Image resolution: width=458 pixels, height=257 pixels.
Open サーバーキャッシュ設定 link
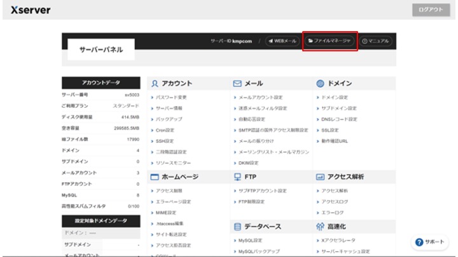[345, 251]
